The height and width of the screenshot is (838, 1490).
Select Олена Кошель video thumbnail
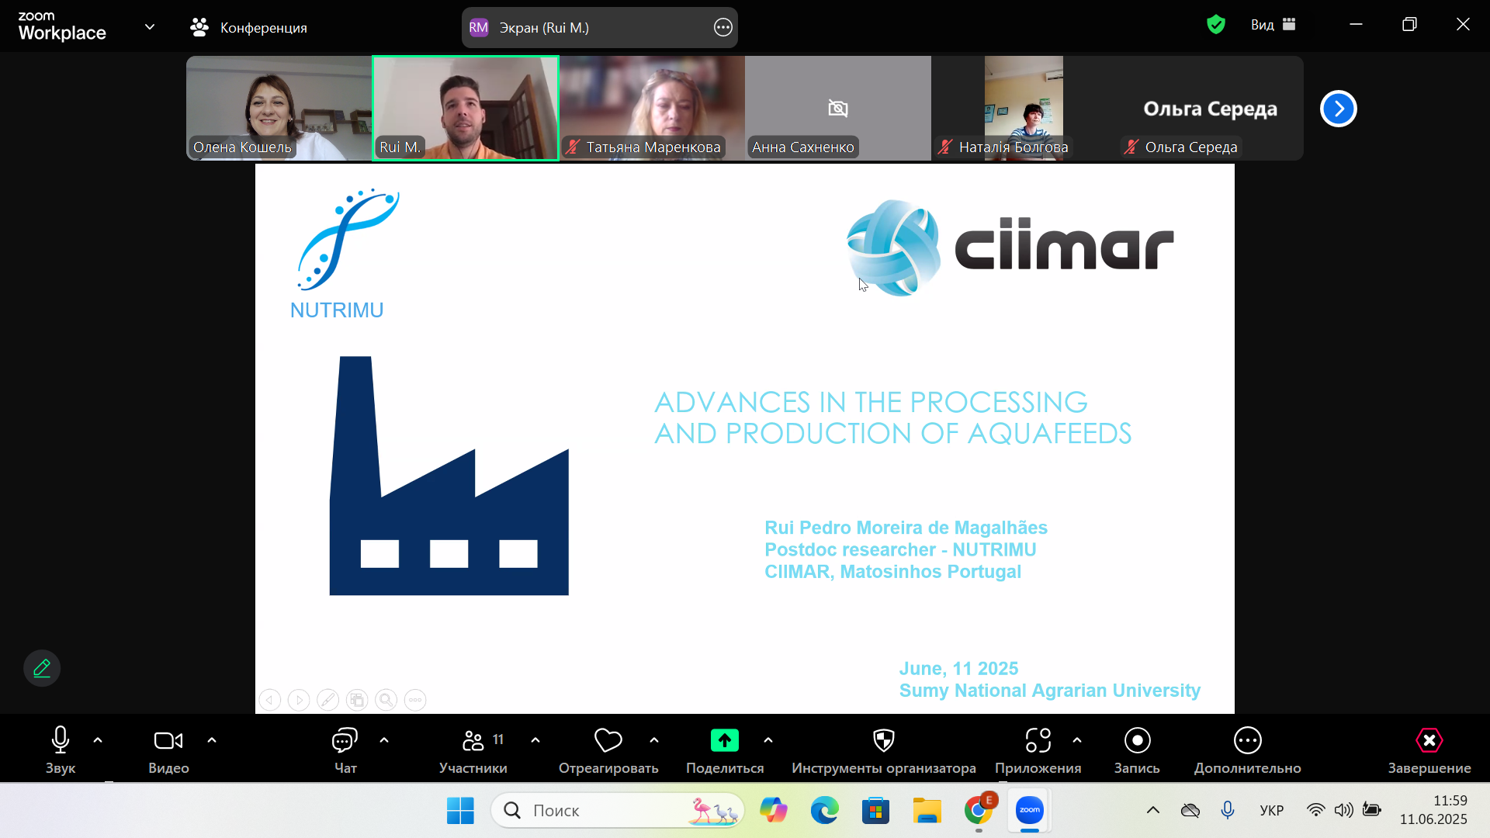coord(279,109)
